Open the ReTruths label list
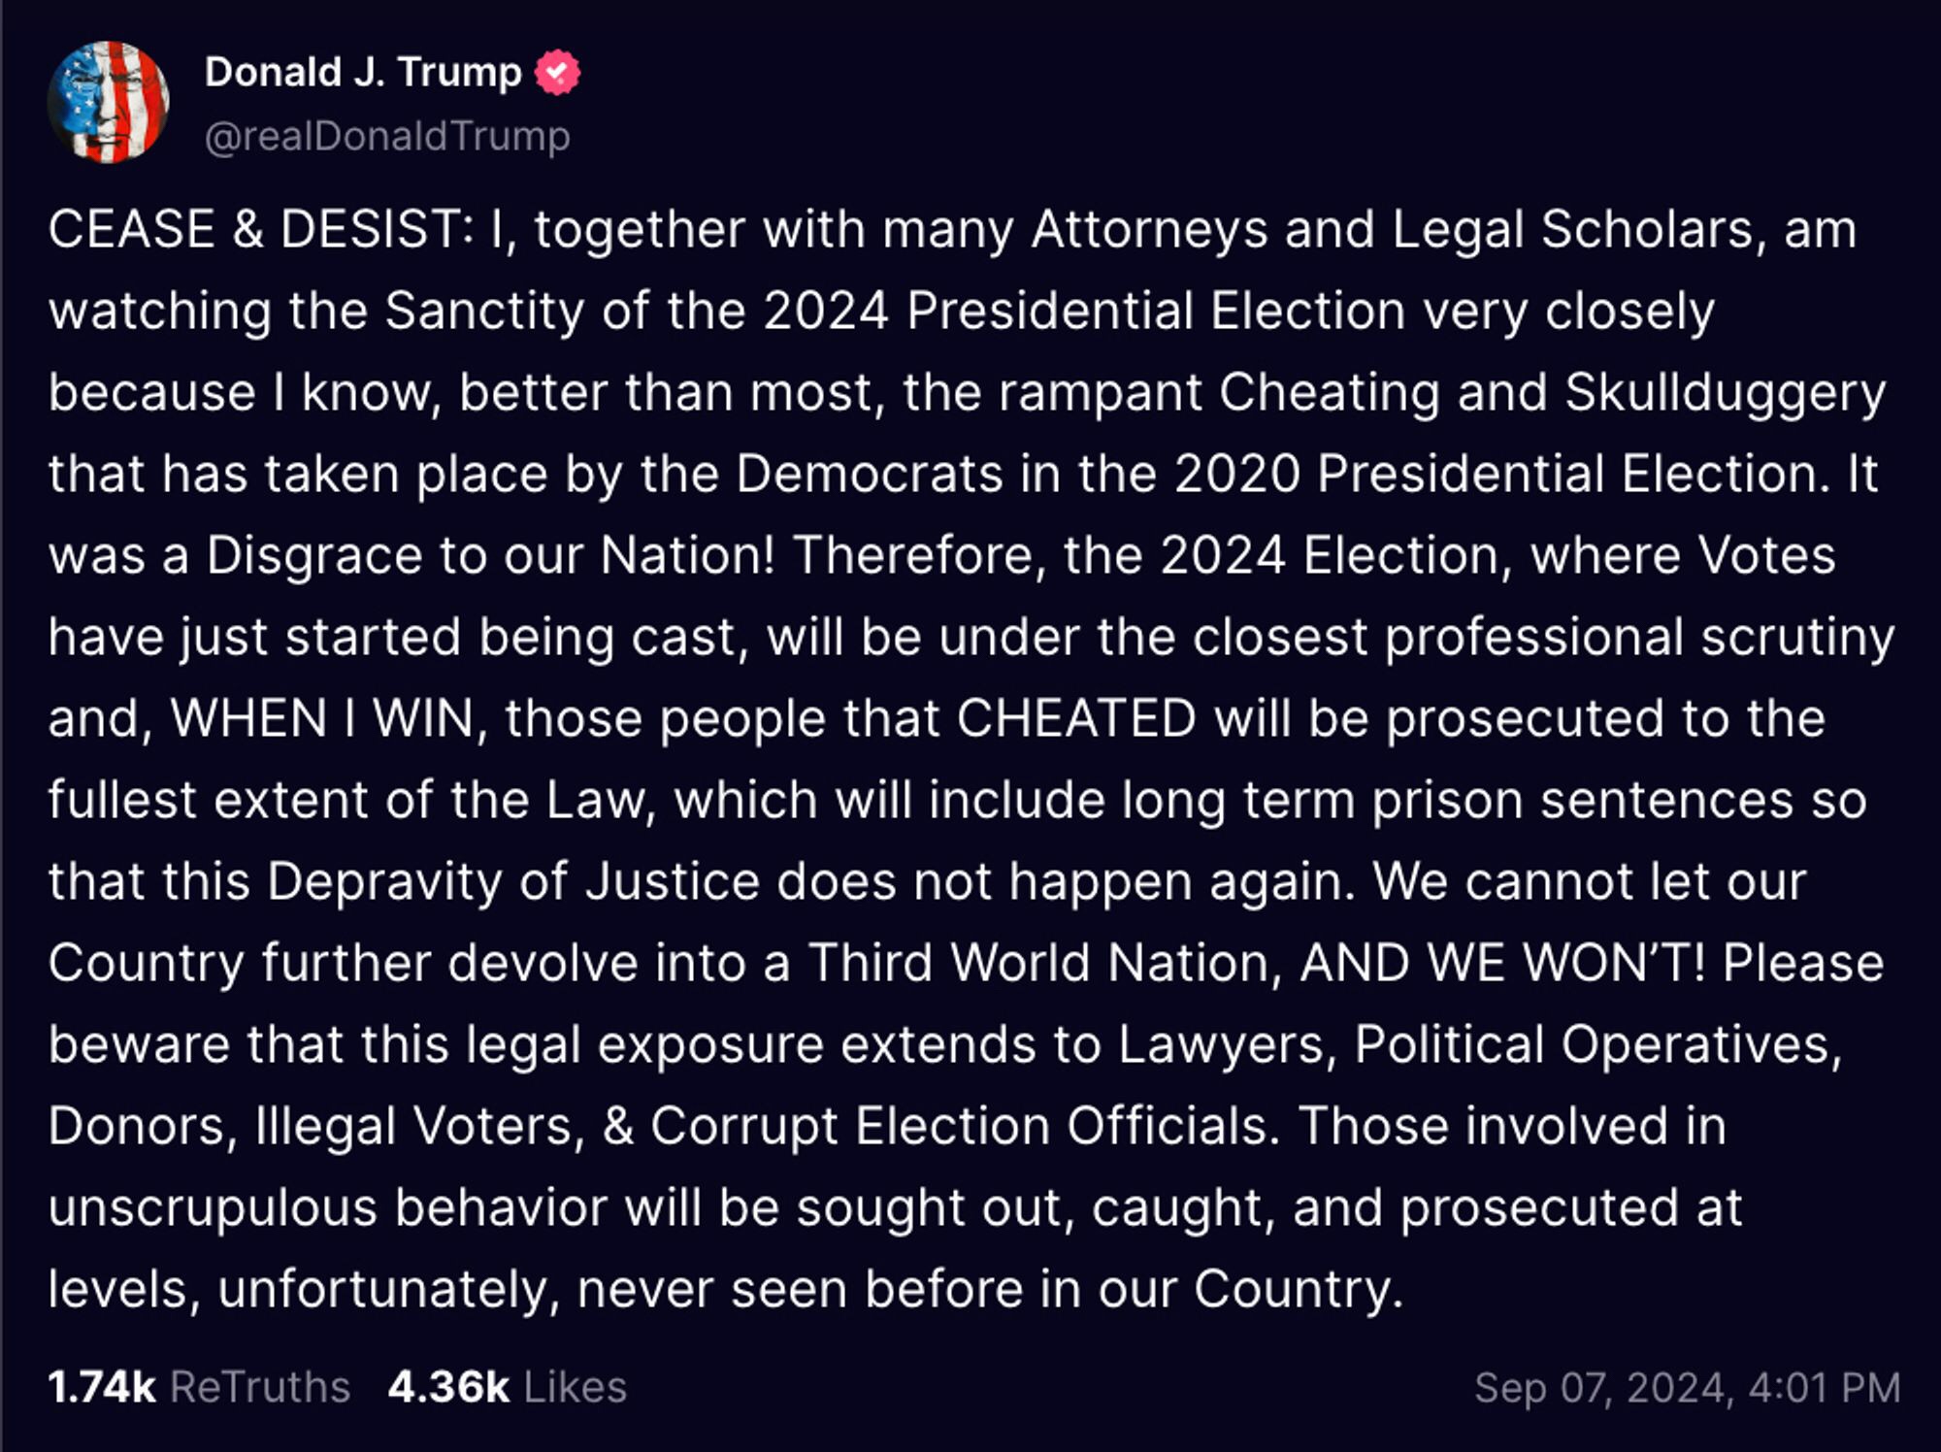 click(x=260, y=1387)
